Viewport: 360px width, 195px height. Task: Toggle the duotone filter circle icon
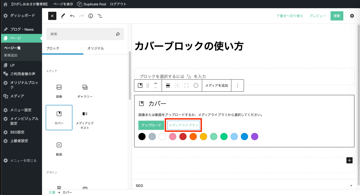coord(196,85)
